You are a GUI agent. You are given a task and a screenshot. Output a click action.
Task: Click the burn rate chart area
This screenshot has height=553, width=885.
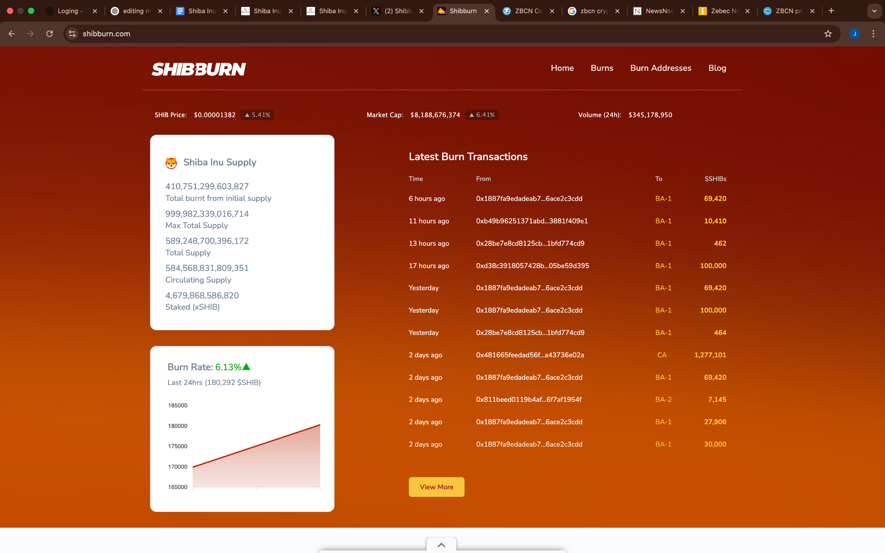point(256,456)
